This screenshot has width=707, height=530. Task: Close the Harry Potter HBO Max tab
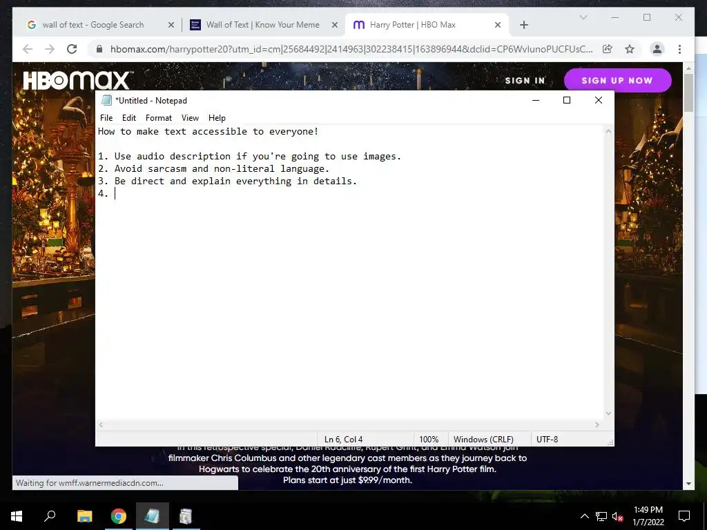point(498,25)
